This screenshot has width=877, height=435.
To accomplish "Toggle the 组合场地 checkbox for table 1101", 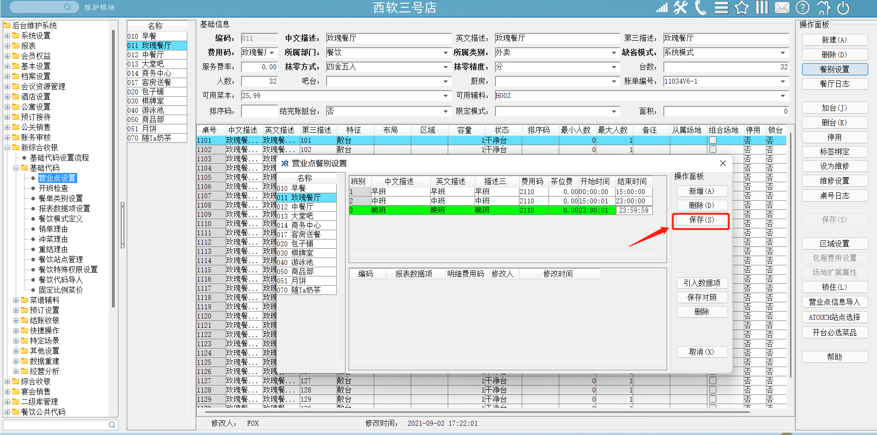I will pos(713,140).
